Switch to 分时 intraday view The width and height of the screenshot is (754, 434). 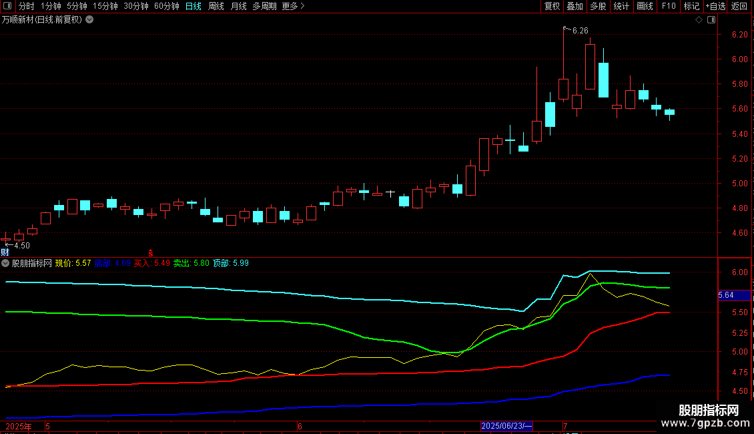(x=27, y=6)
